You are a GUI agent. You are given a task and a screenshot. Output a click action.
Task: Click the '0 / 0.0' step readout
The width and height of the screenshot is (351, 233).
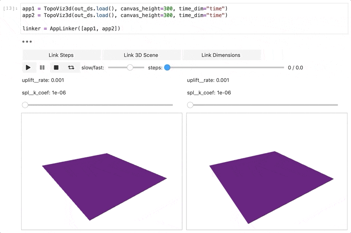295,68
